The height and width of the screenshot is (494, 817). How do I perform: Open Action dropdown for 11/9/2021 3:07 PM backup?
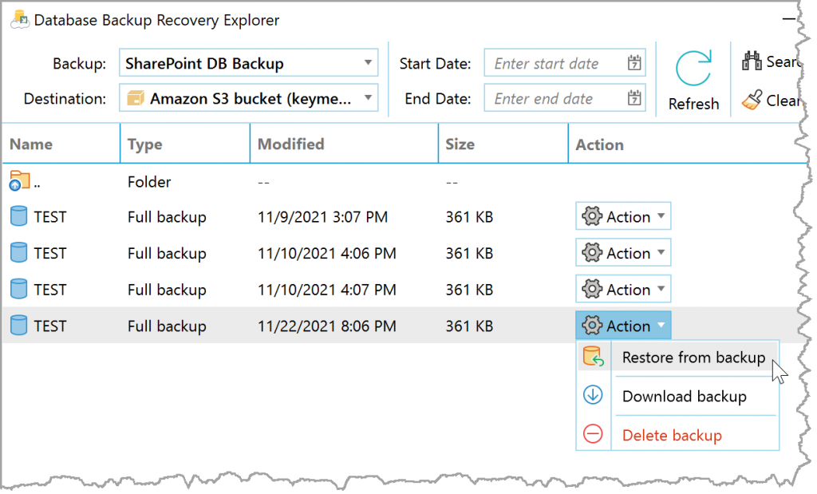[623, 216]
